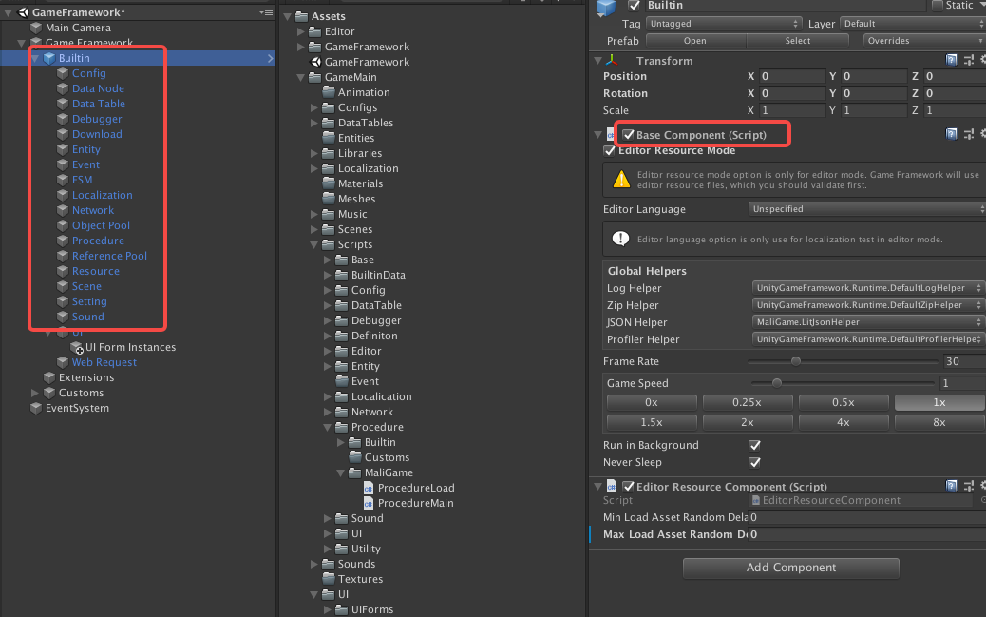Click the Open button to edit the prefab
The image size is (986, 617).
694,40
